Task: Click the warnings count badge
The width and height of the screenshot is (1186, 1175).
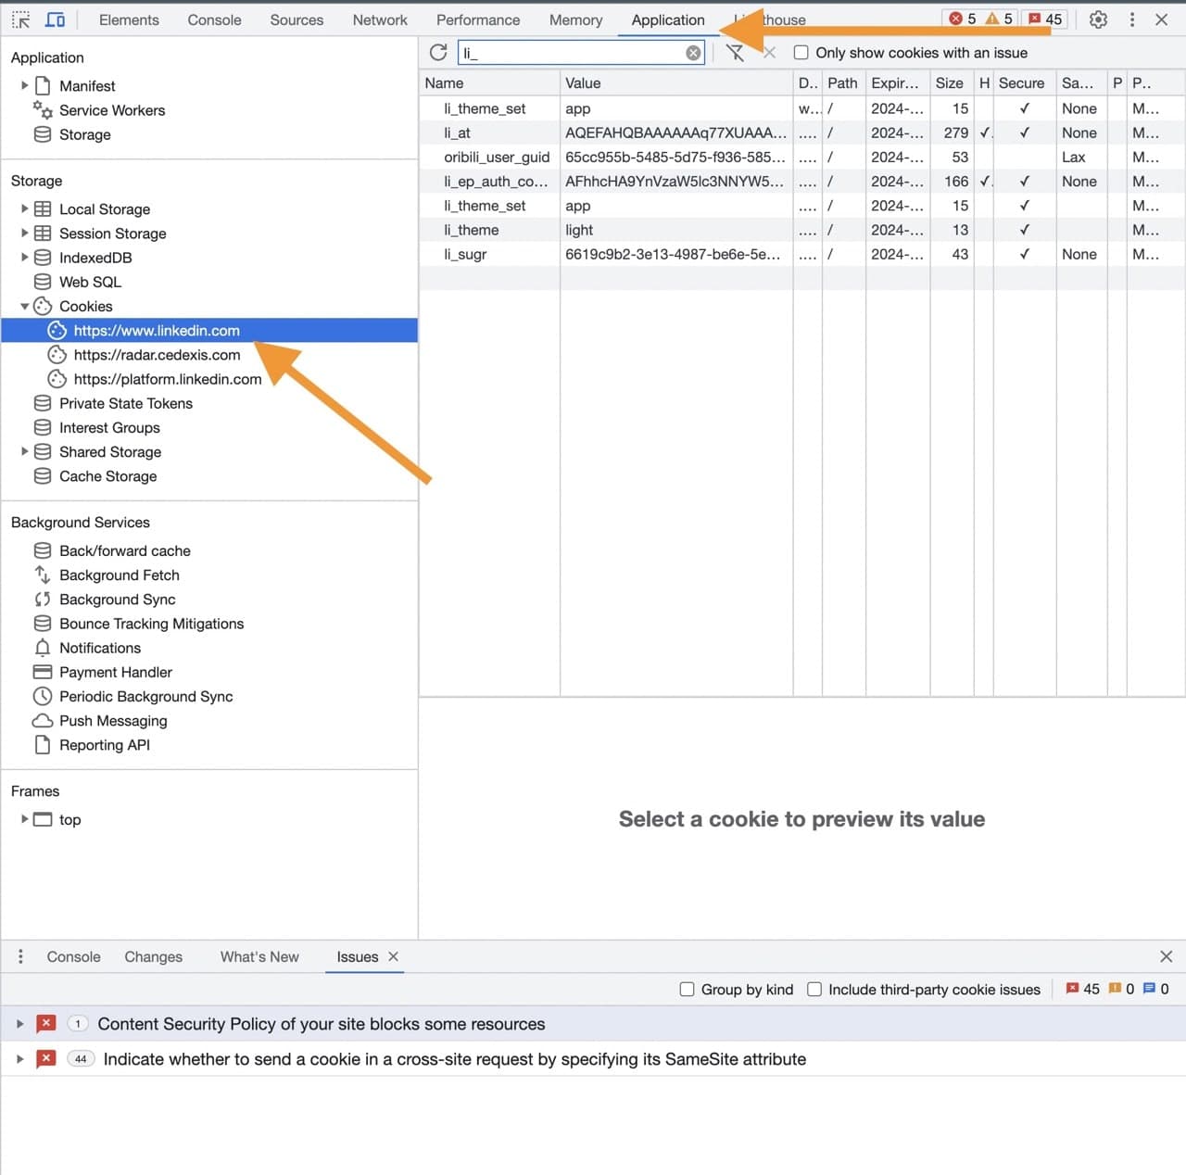Action: point(998,19)
